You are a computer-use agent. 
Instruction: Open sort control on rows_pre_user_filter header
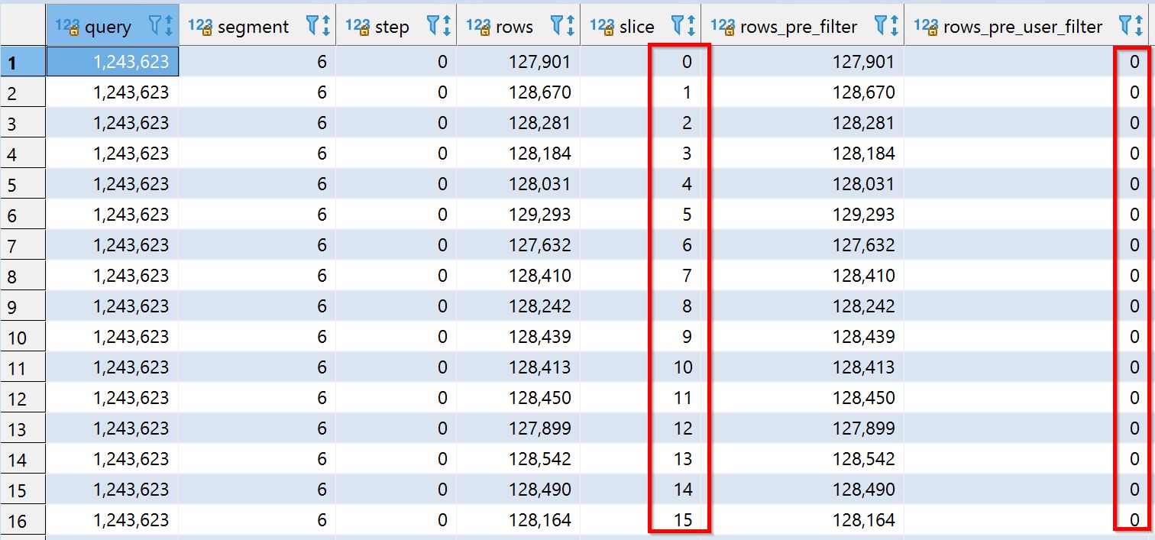(1138, 25)
